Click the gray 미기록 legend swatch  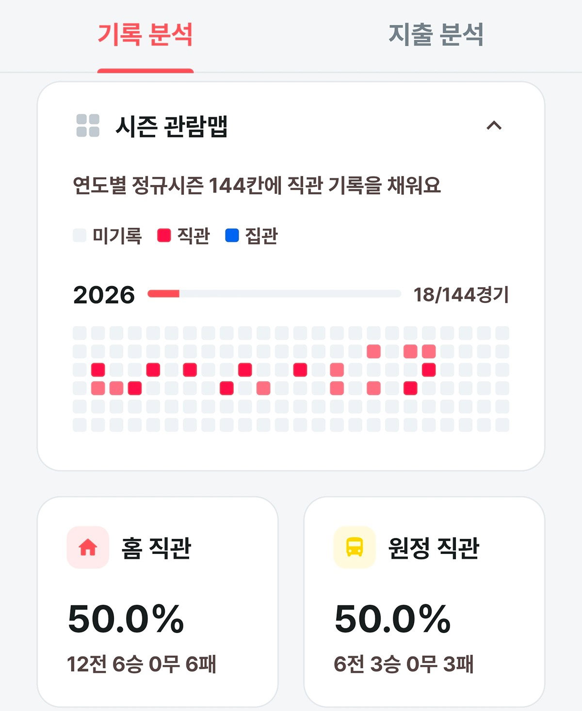pos(80,236)
